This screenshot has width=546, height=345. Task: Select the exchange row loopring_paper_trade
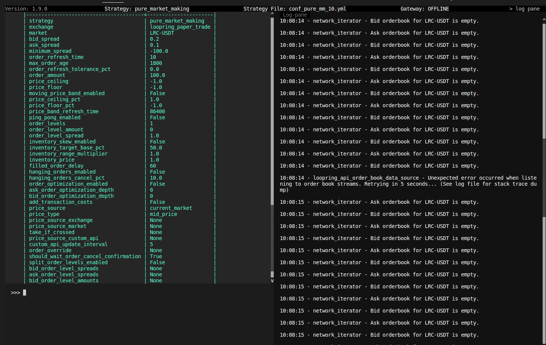point(180,27)
